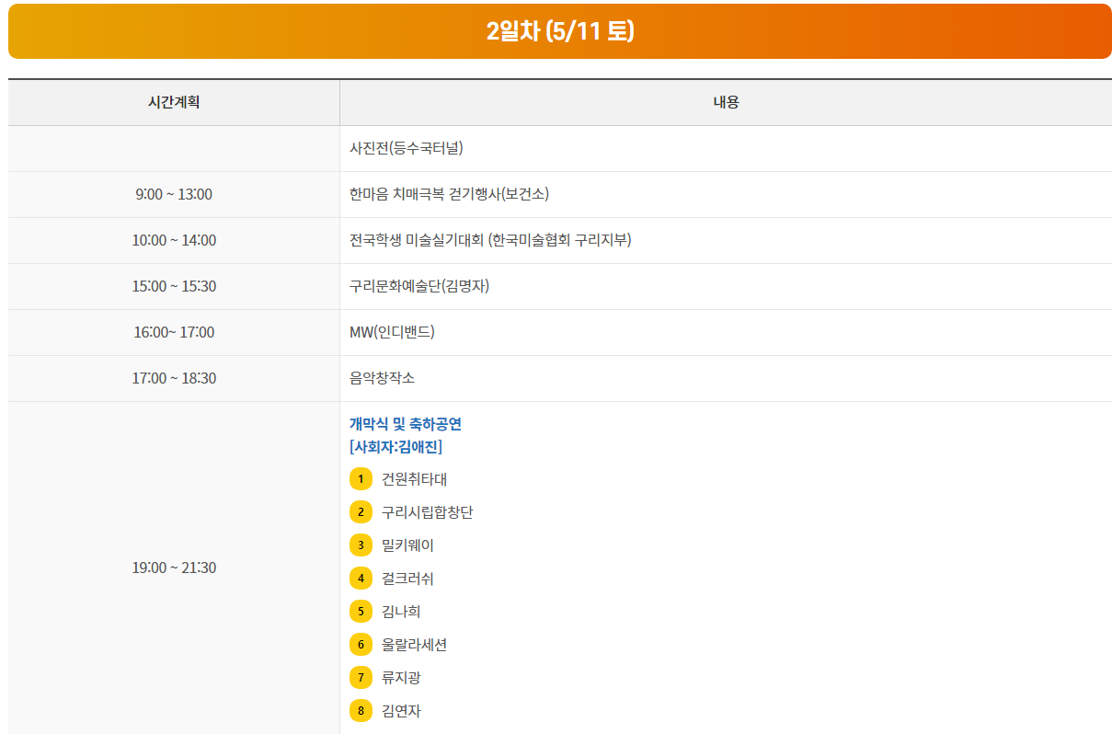Click numbered badge 7 beside 류지광
1112x734 pixels.
[x=360, y=678]
